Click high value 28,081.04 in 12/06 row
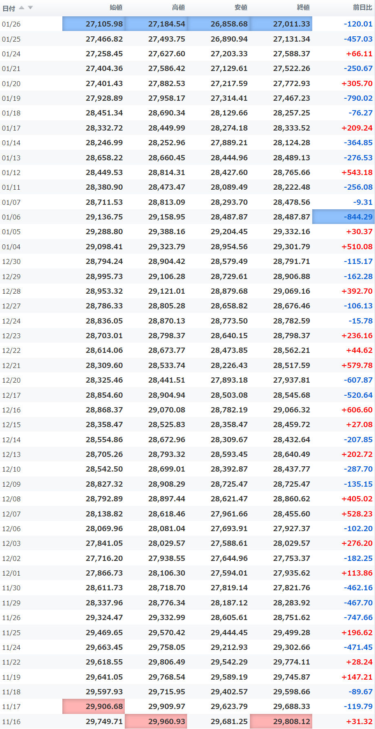Image resolution: width=375 pixels, height=729 pixels. [x=167, y=529]
